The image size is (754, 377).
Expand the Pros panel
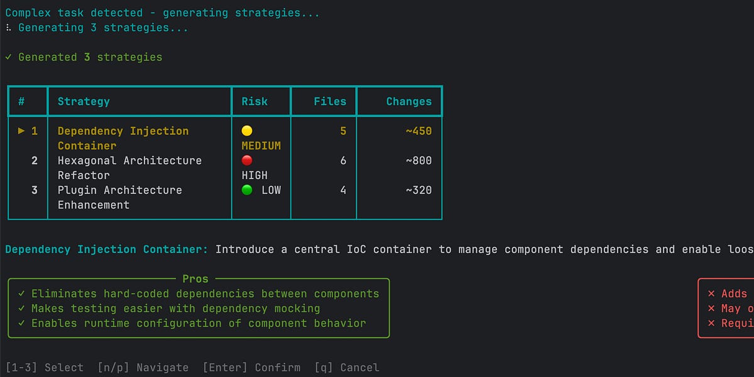pyautogui.click(x=195, y=278)
